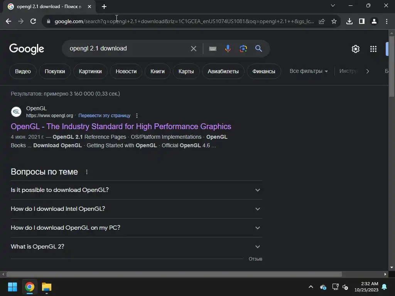Open Google quick settings gear
395x296 pixels.
click(x=355, y=49)
